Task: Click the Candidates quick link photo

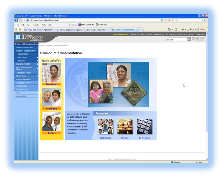Action: 52,73
